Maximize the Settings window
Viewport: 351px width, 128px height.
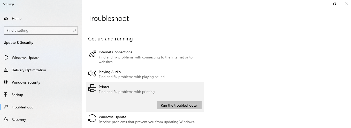(335, 4)
